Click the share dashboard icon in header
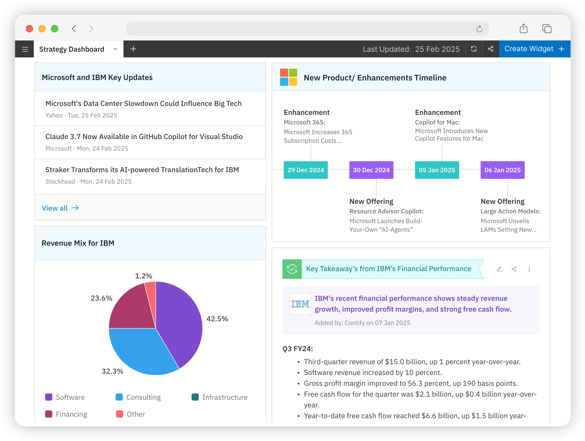The image size is (585, 441). click(x=491, y=49)
